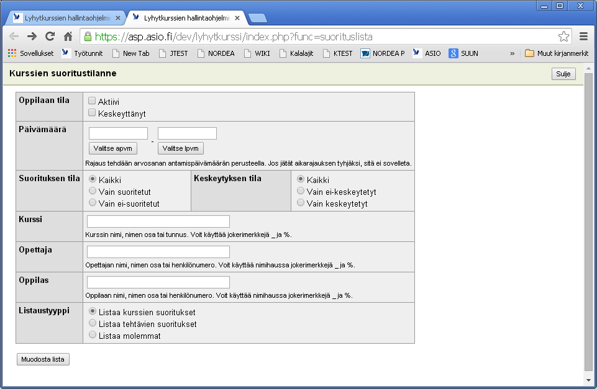Open a new browser tab

pyautogui.click(x=257, y=18)
